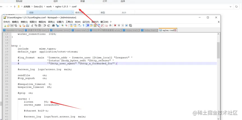
Task: Toggle the indent guide button
Action: tap(88, 25)
